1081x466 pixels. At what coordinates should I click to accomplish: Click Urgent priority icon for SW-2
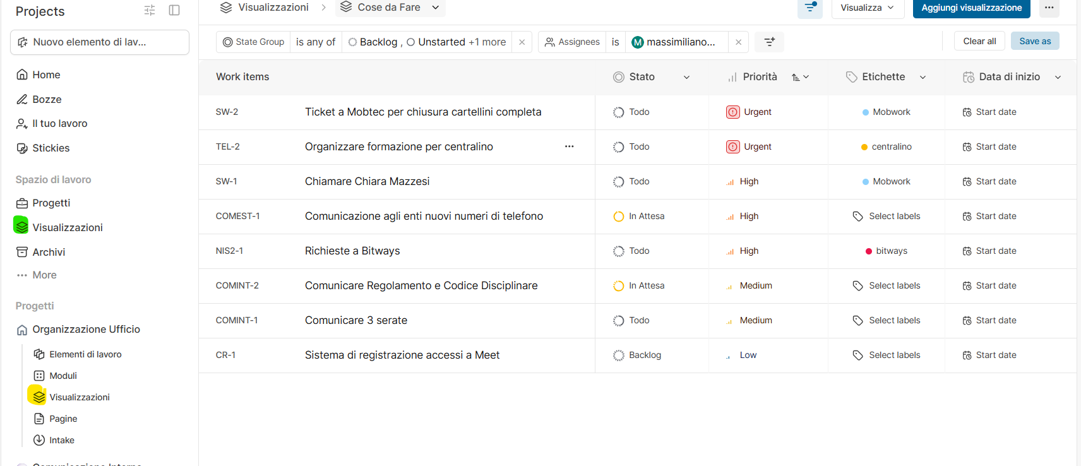[732, 112]
